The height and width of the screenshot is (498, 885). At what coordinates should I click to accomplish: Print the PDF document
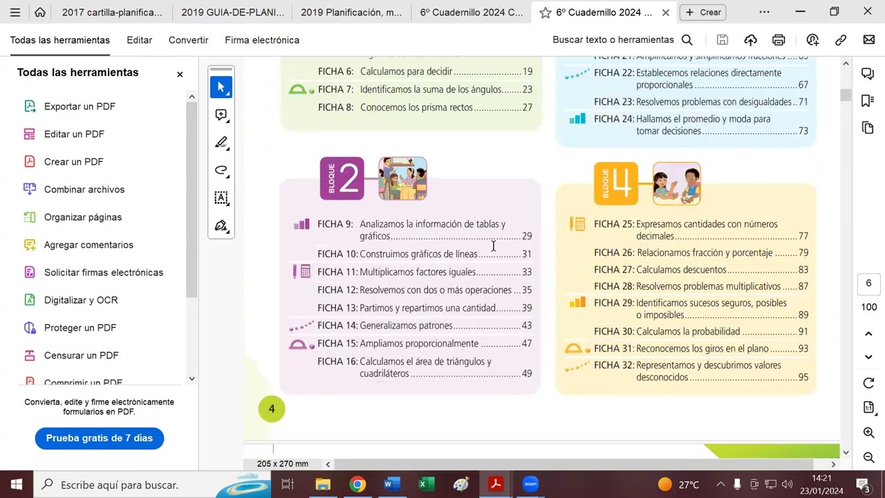pyautogui.click(x=779, y=40)
